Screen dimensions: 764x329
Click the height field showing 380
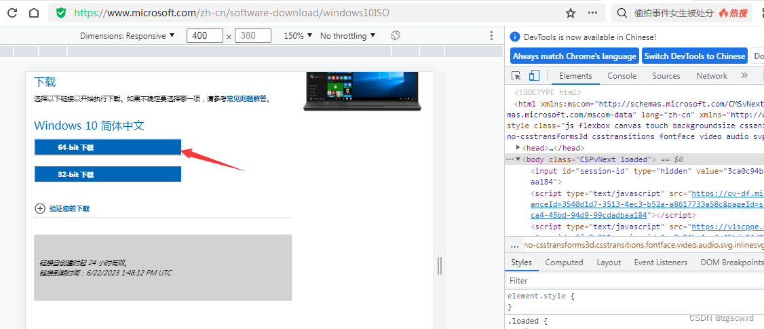(253, 35)
